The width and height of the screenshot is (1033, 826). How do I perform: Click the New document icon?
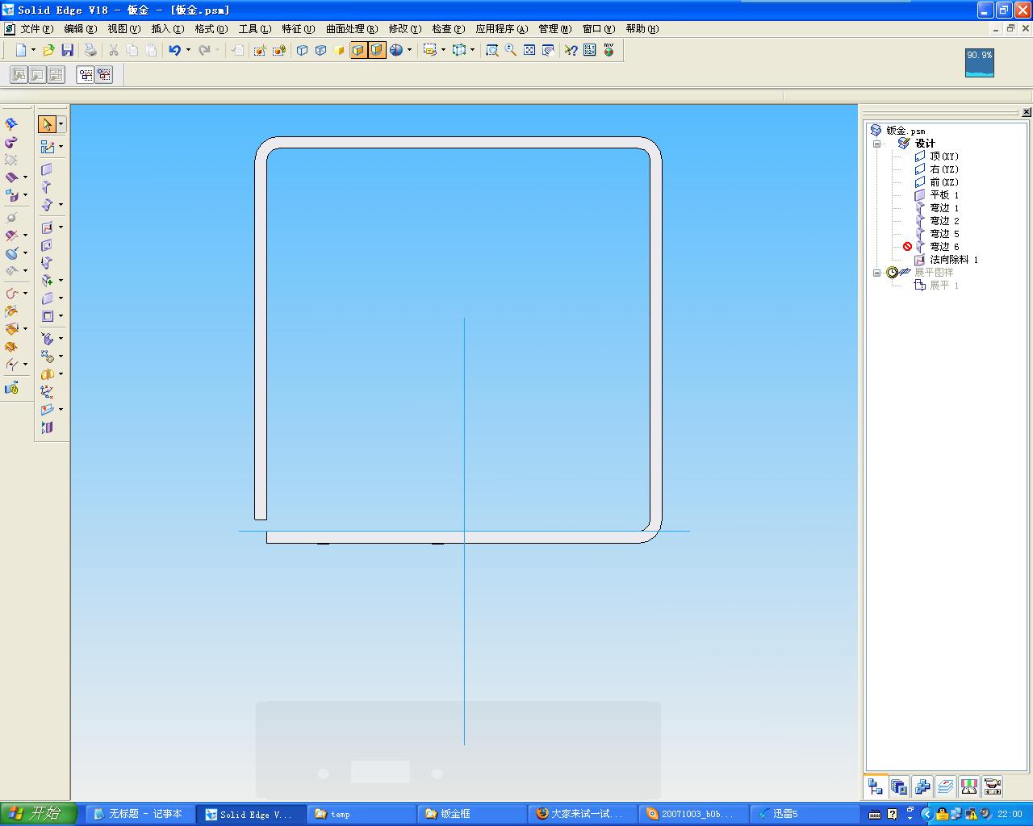[21, 50]
